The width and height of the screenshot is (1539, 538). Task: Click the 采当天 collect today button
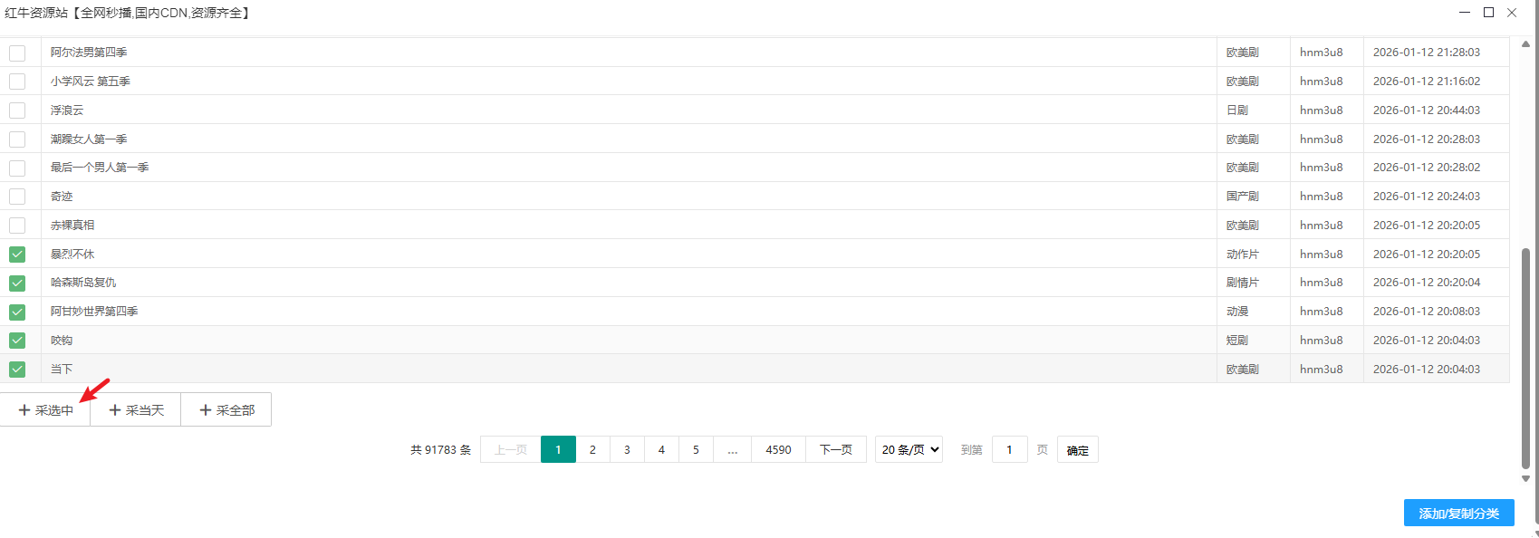[136, 410]
